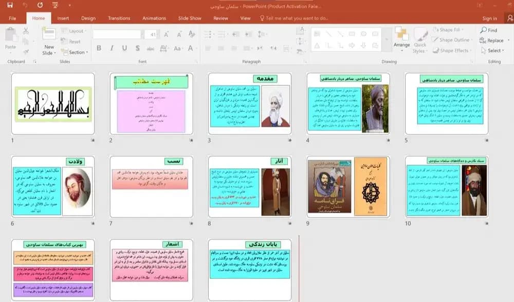Screen dimensions: 514x302
Task: Click the New Slide icon
Action: click(x=49, y=35)
